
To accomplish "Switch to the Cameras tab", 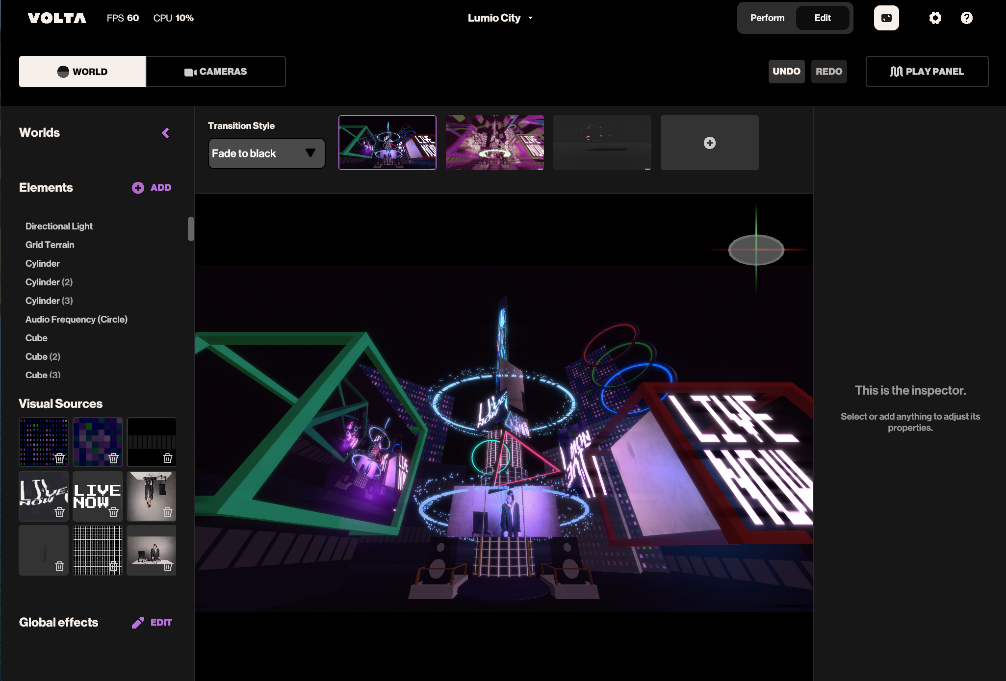I will (216, 72).
